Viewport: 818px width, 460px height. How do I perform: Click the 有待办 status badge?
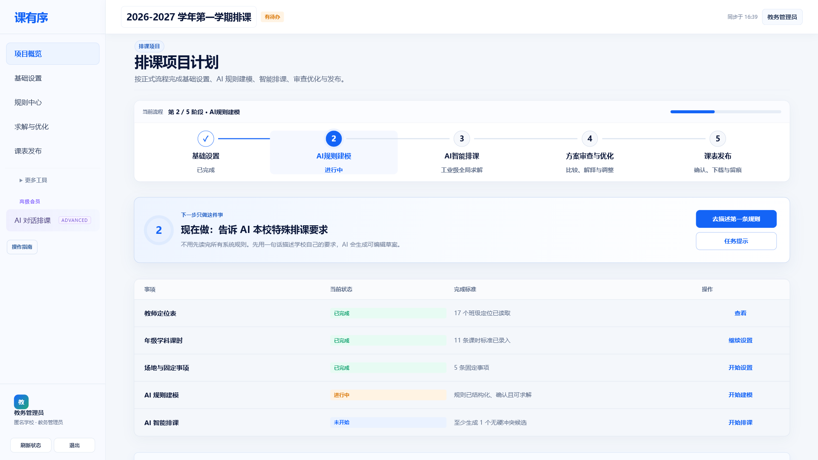point(272,17)
